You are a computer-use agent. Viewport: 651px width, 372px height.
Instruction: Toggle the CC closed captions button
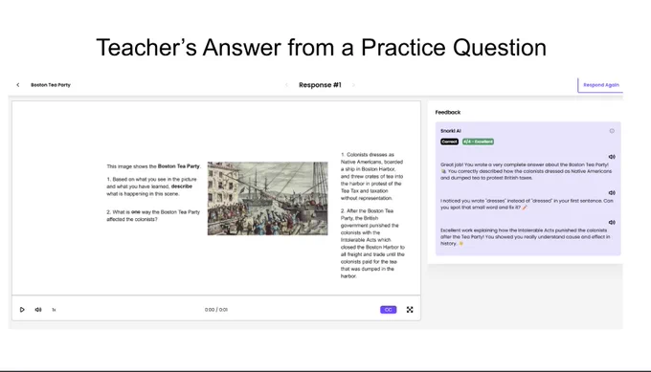(x=388, y=310)
